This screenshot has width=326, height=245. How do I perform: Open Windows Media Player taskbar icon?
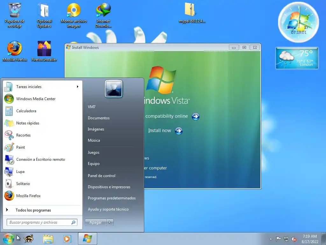coord(67,239)
